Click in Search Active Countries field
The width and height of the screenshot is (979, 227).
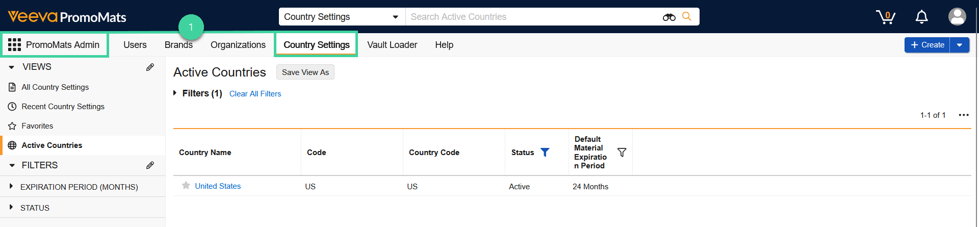[x=533, y=17]
